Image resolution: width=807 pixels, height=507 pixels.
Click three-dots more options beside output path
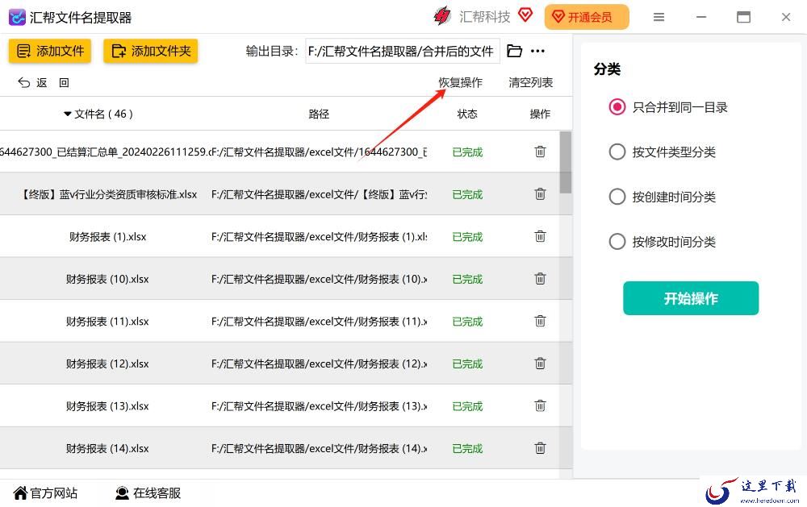[x=537, y=51]
